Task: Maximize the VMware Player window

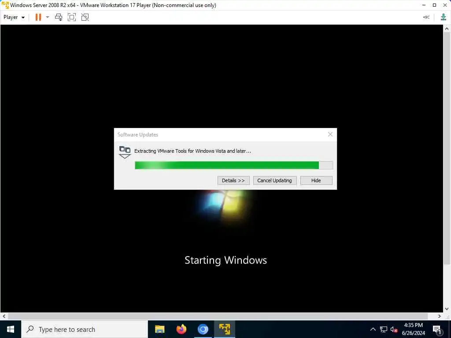Action: (x=434, y=5)
